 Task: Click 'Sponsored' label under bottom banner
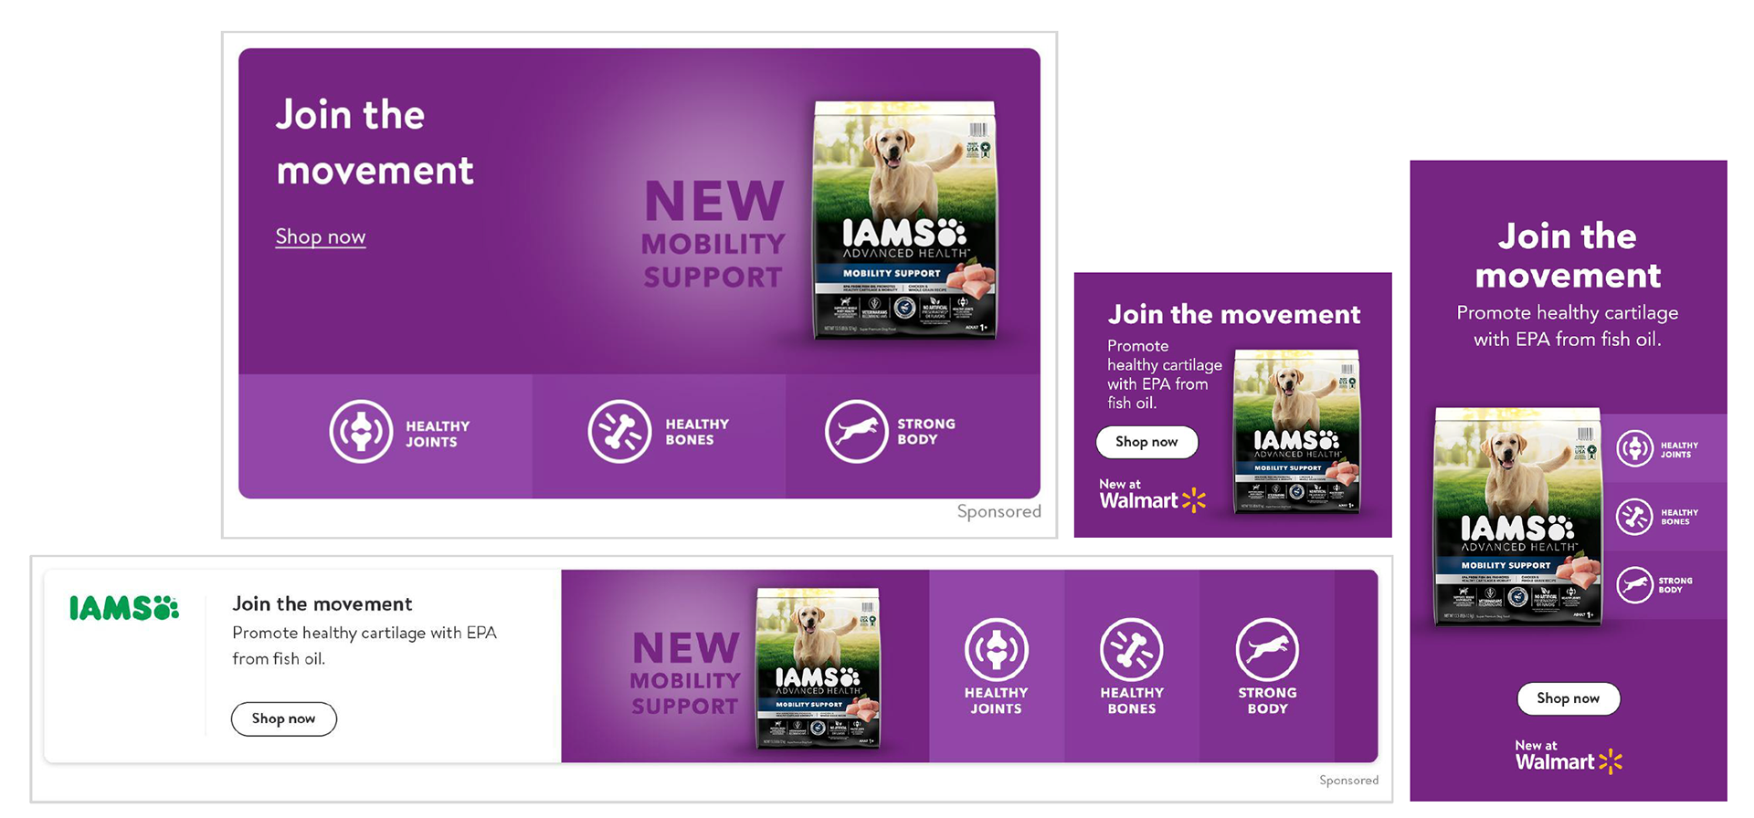click(x=1348, y=781)
